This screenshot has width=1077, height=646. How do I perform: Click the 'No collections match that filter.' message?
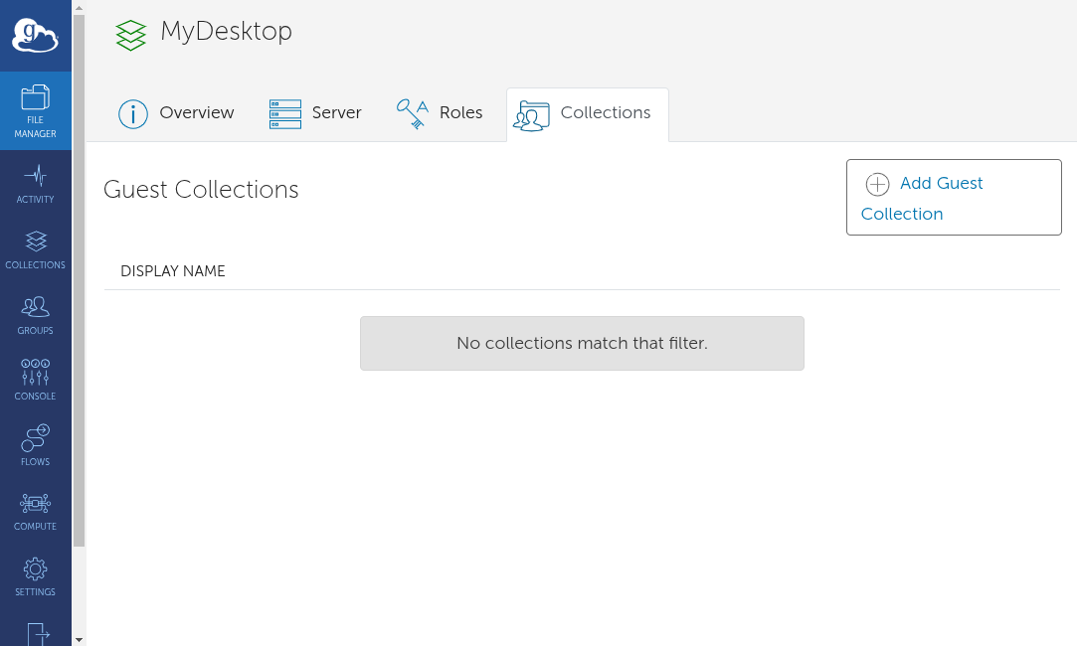coord(582,343)
